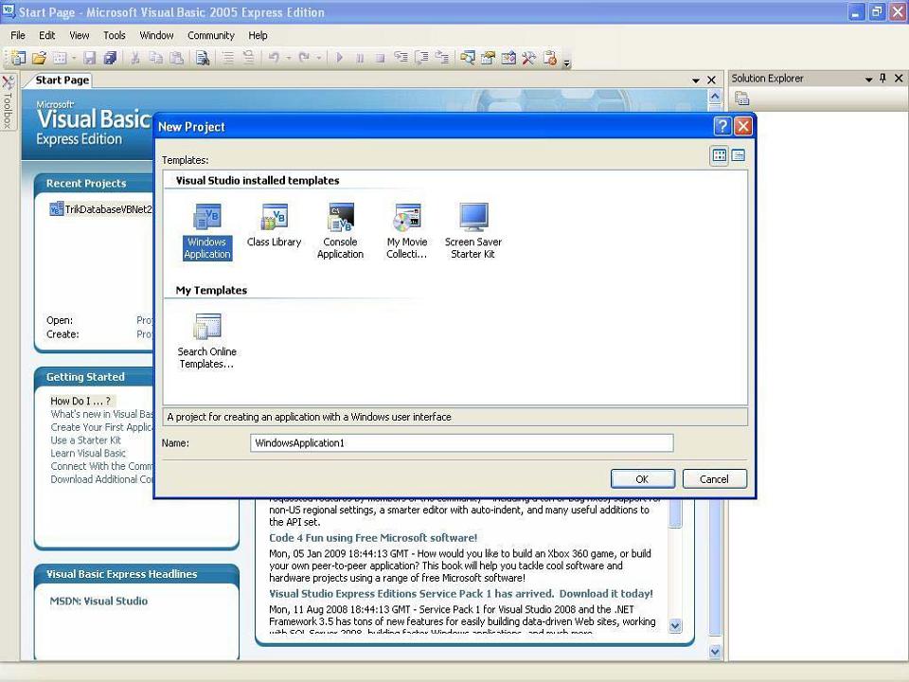Open the Community menu
Screen dimensions: 909x682
211,35
